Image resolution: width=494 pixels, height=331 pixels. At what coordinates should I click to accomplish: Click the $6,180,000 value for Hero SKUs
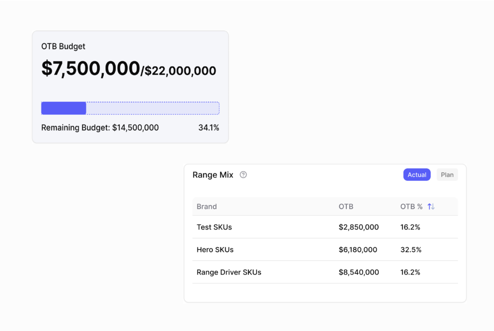pyautogui.click(x=357, y=249)
